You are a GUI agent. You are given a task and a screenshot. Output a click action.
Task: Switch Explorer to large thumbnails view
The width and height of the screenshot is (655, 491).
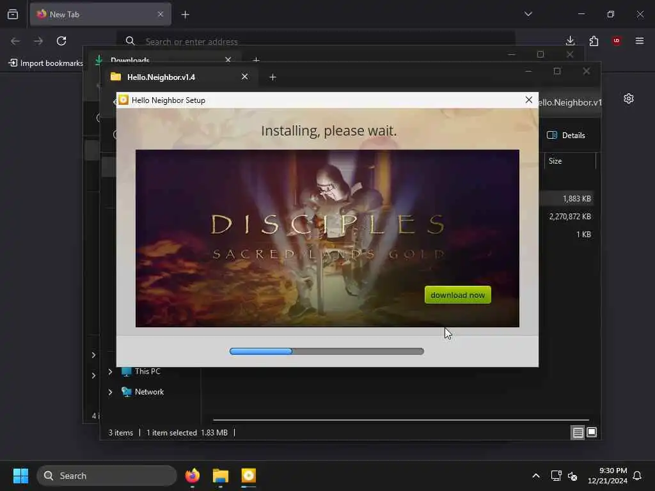pyautogui.click(x=592, y=432)
